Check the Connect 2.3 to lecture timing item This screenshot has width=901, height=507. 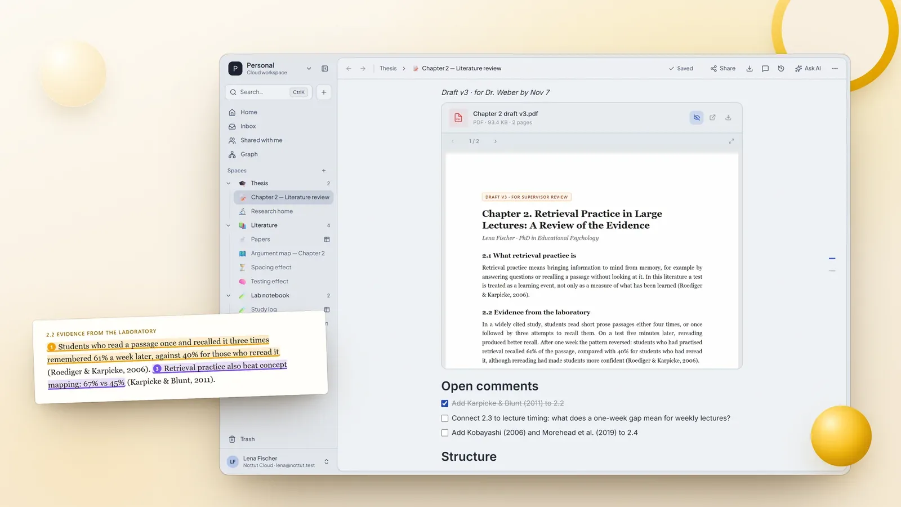(445, 419)
